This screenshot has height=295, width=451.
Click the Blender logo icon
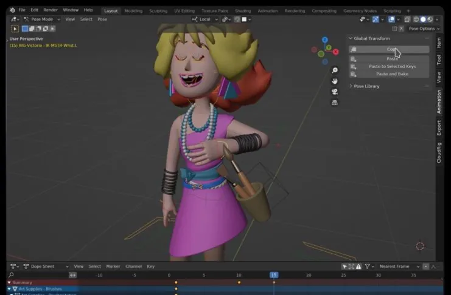(12, 10)
